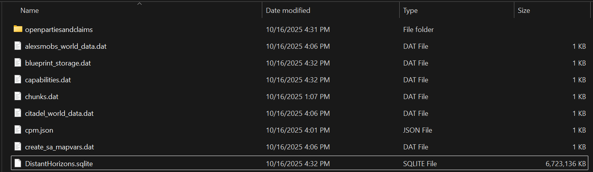The image size is (593, 172).
Task: Click the sort arrow above Name column
Action: [139, 4]
